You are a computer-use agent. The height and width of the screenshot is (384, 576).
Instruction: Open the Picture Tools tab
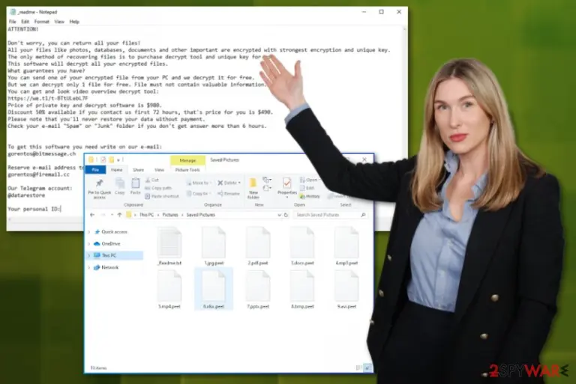tap(187, 170)
